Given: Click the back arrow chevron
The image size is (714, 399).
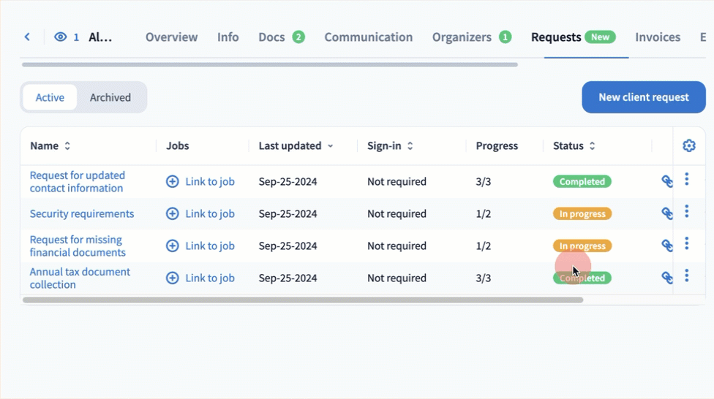Looking at the screenshot, I should click(27, 37).
